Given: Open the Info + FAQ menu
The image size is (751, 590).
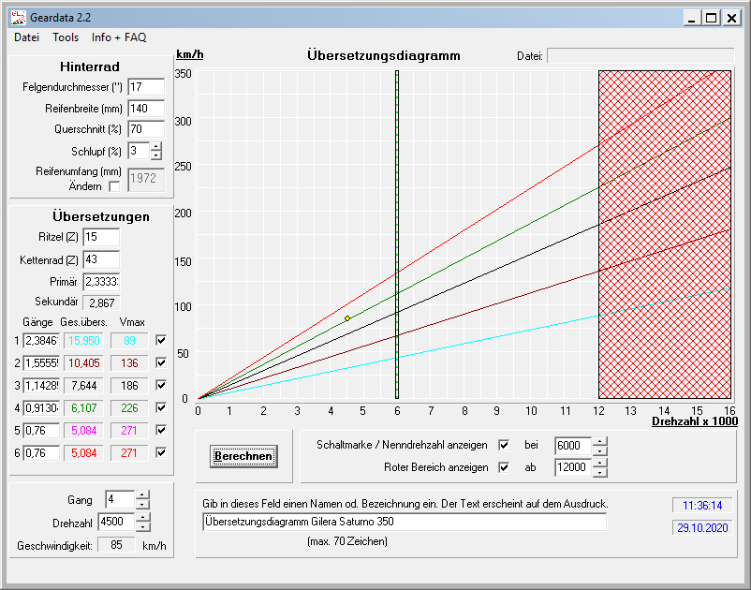Looking at the screenshot, I should point(119,37).
